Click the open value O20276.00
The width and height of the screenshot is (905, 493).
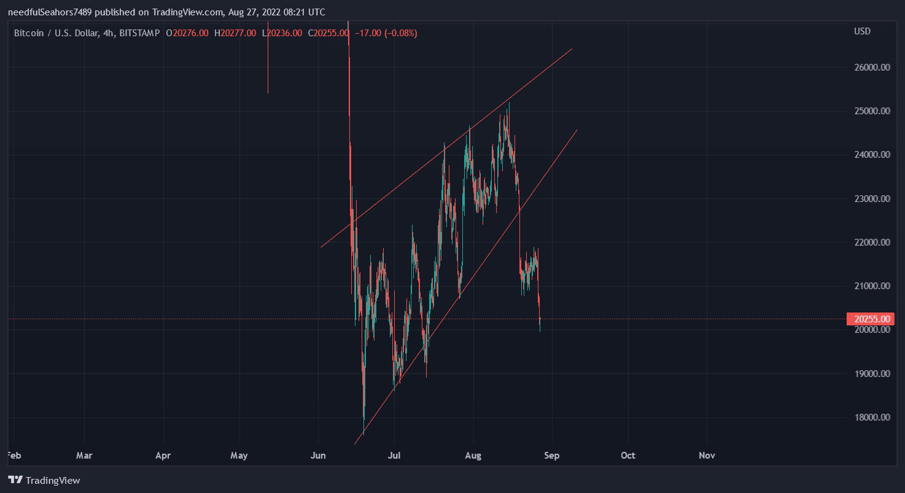click(187, 33)
